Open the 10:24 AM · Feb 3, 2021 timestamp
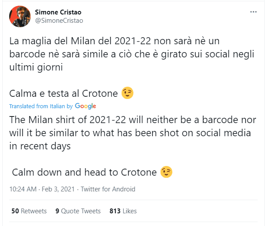Image resolution: width=276 pixels, height=226 pixels. (x=42, y=190)
